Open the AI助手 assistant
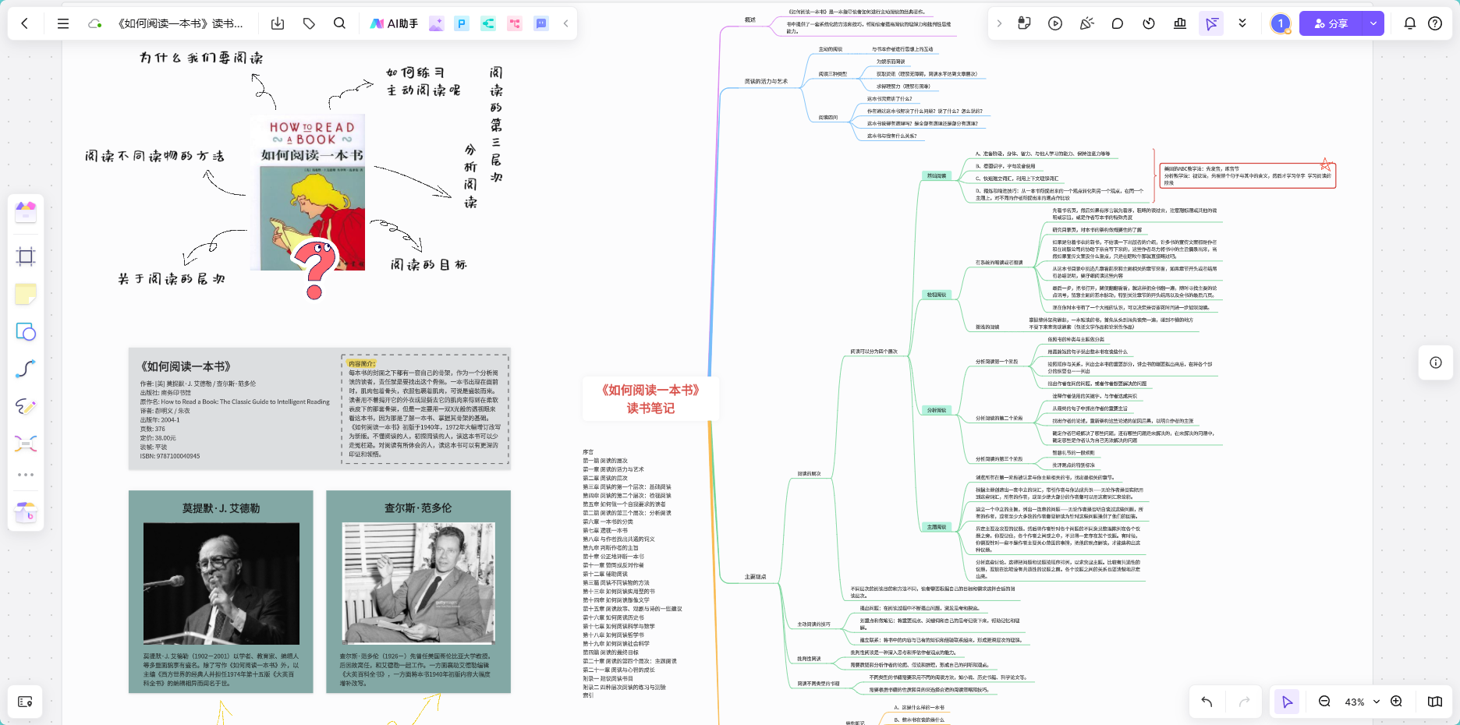Viewport: 1460px width, 725px height. tap(395, 23)
